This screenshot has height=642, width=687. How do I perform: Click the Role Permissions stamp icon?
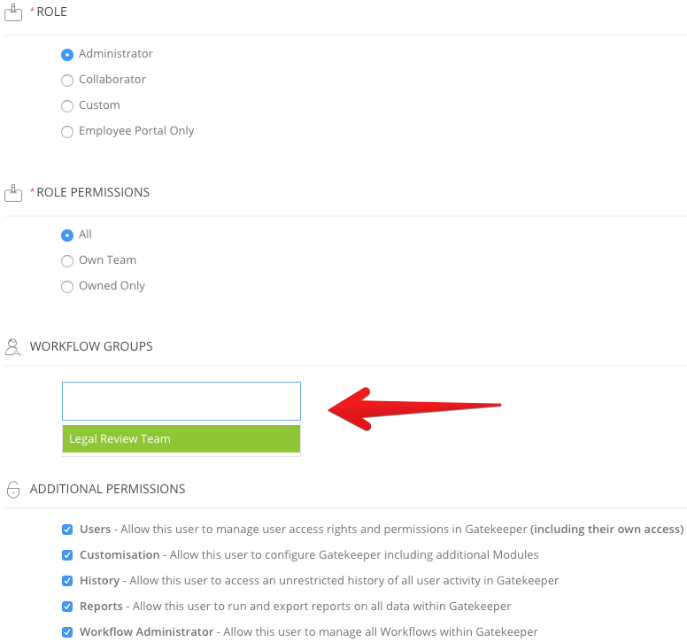click(x=13, y=193)
